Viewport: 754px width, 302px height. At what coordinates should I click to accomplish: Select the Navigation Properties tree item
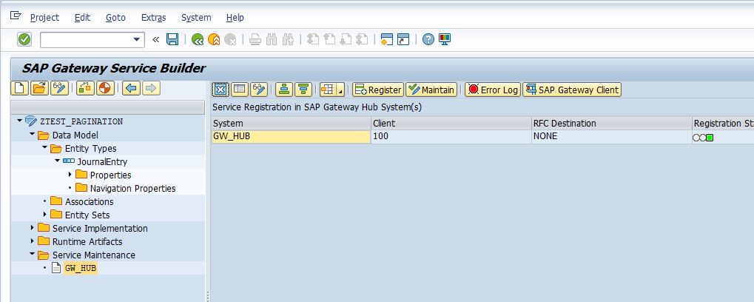[132, 189]
